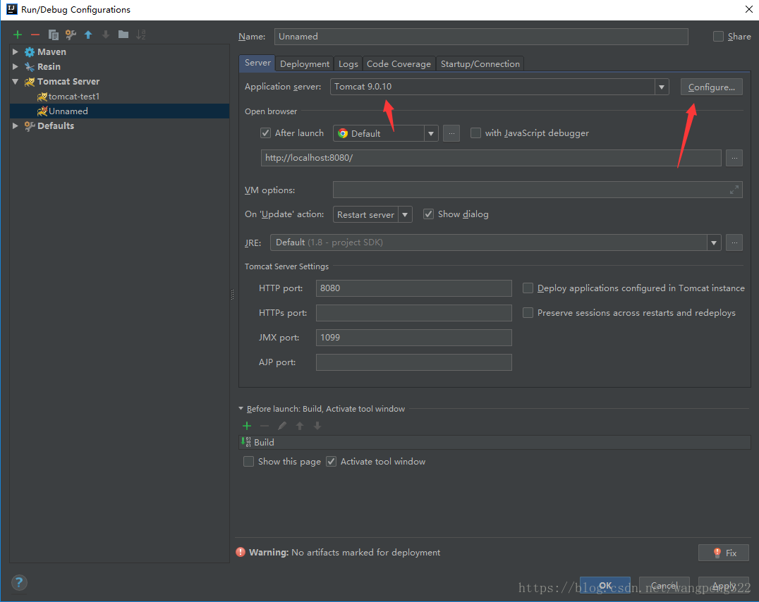Expand the Resin node
Screen dimensions: 759x602
click(x=15, y=66)
